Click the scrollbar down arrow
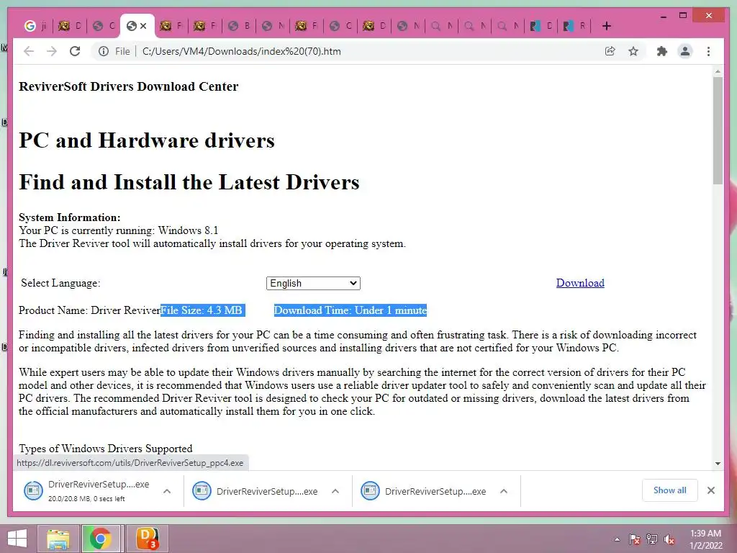 tap(718, 464)
